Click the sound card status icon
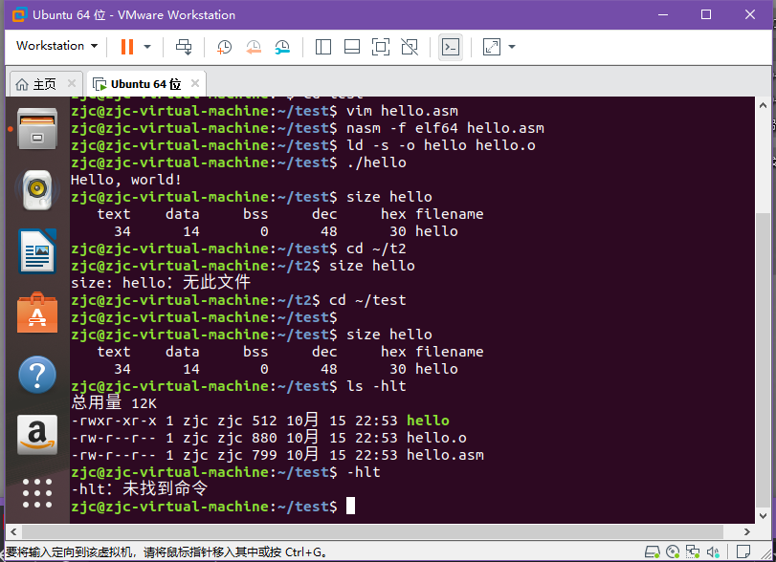 click(x=713, y=551)
